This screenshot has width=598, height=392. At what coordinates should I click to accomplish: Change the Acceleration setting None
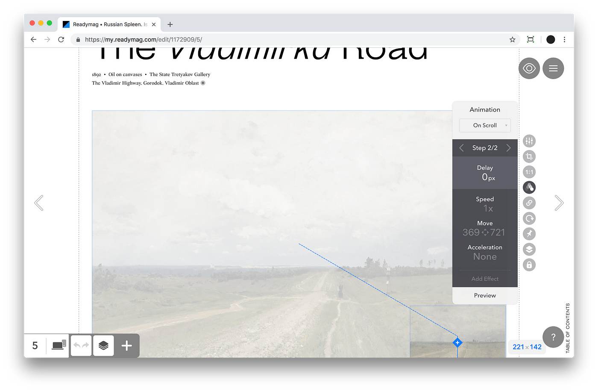point(485,257)
